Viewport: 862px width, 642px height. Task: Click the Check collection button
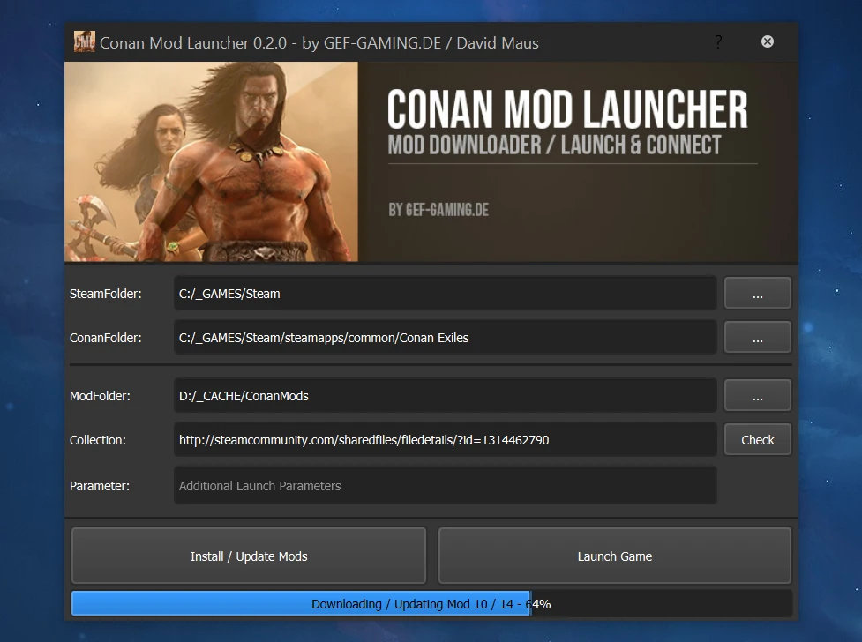point(758,439)
